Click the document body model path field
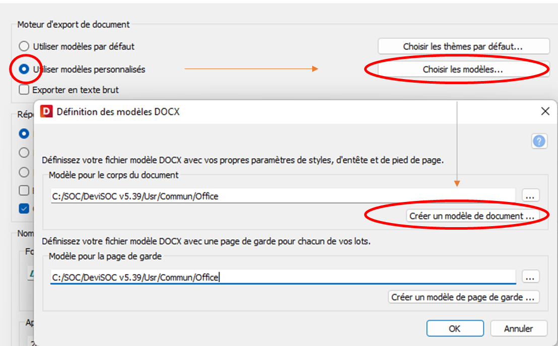 coord(283,196)
